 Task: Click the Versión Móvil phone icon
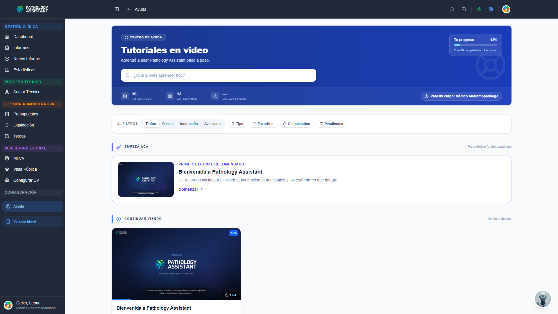(8, 222)
